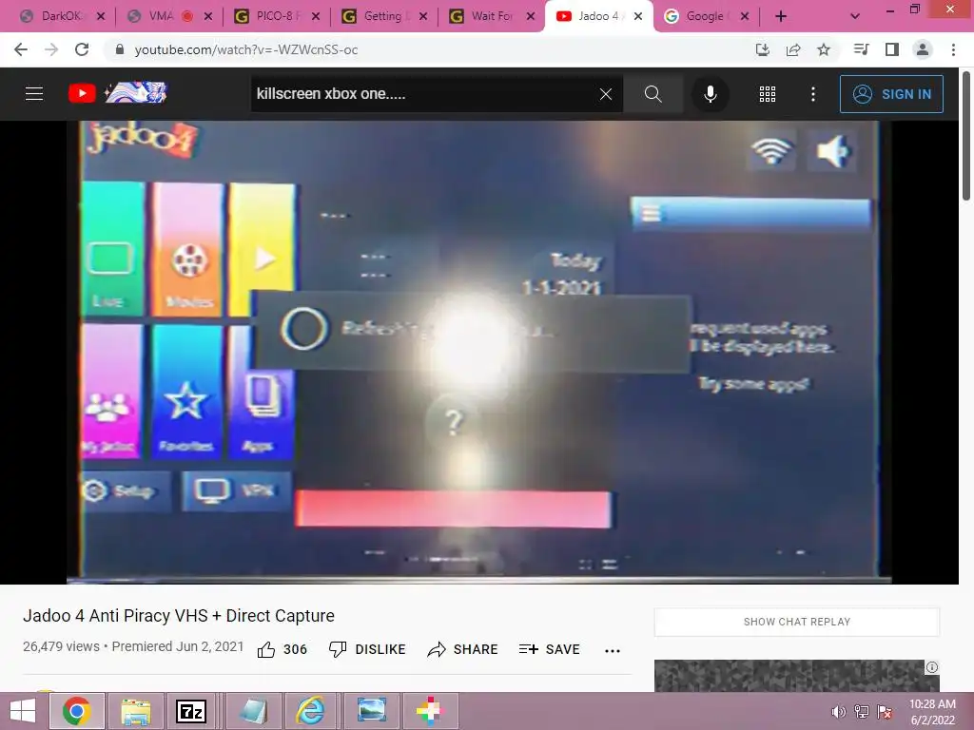Screen dimensions: 974x730
Task: Close the PICO-8 tab
Action: (316, 16)
